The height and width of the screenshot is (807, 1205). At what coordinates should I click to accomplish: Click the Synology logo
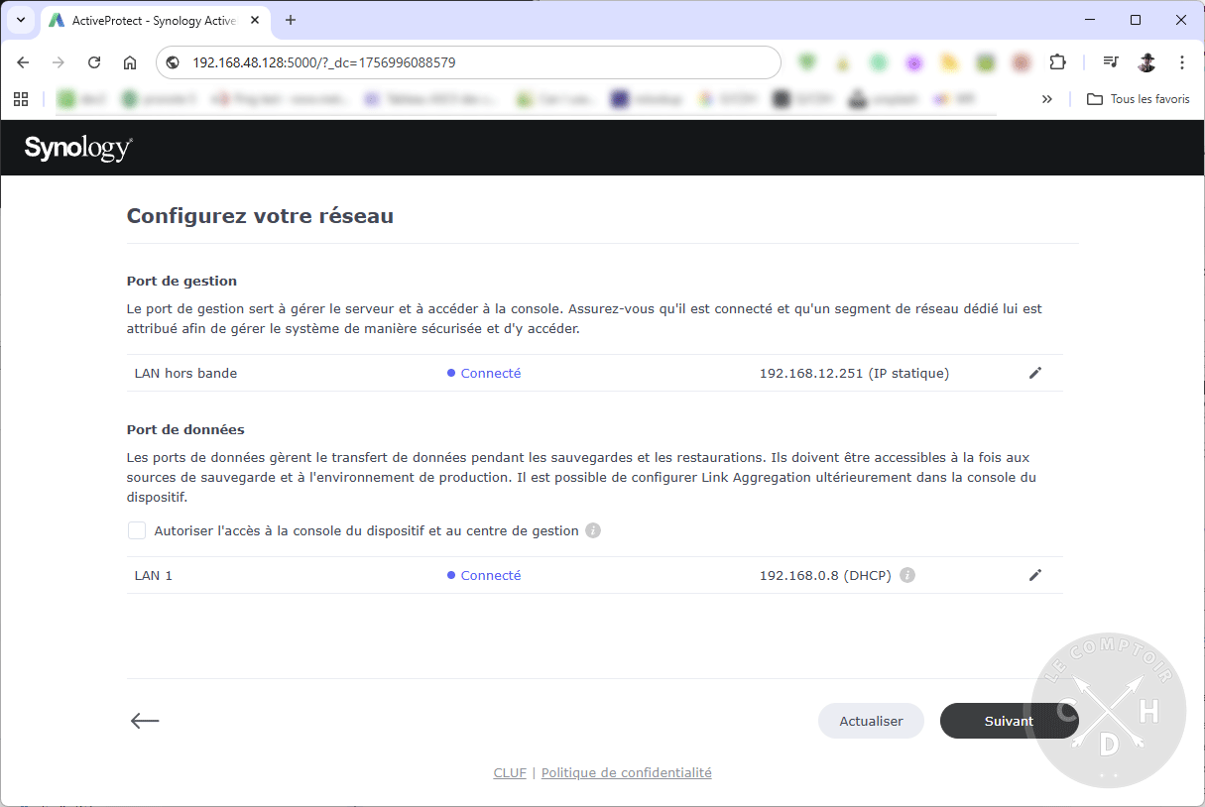point(77,147)
